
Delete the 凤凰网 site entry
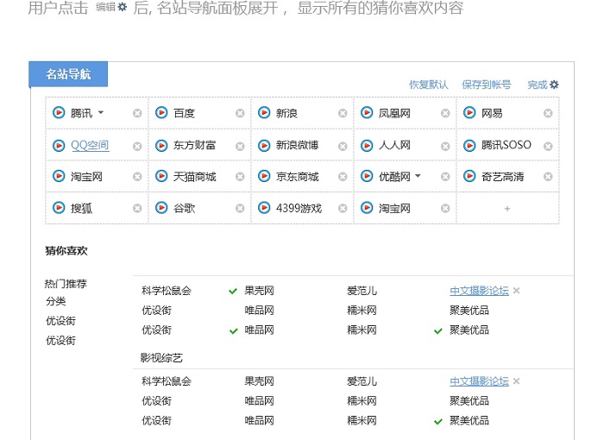pos(445,113)
